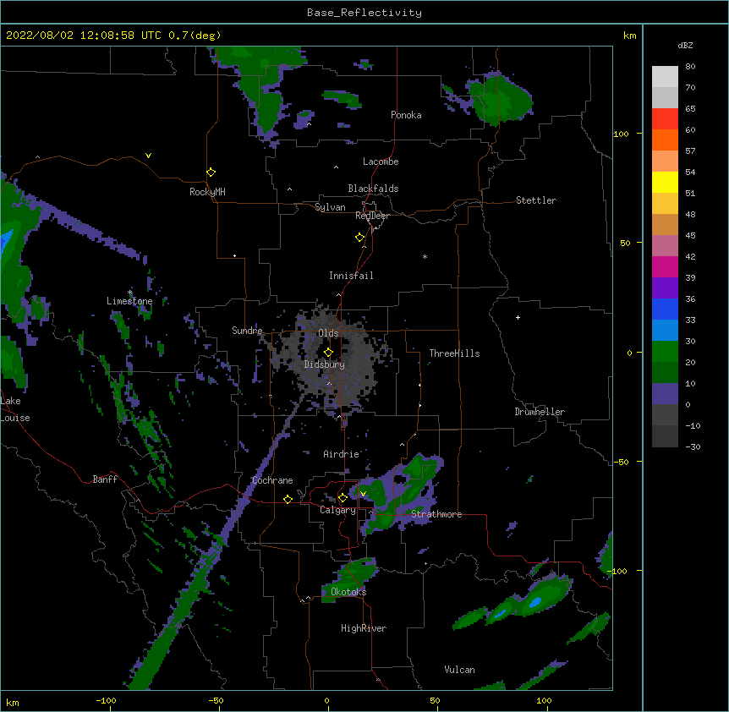Click the 45 value in the dBZ legend
This screenshot has height=712, width=729.
coord(690,236)
